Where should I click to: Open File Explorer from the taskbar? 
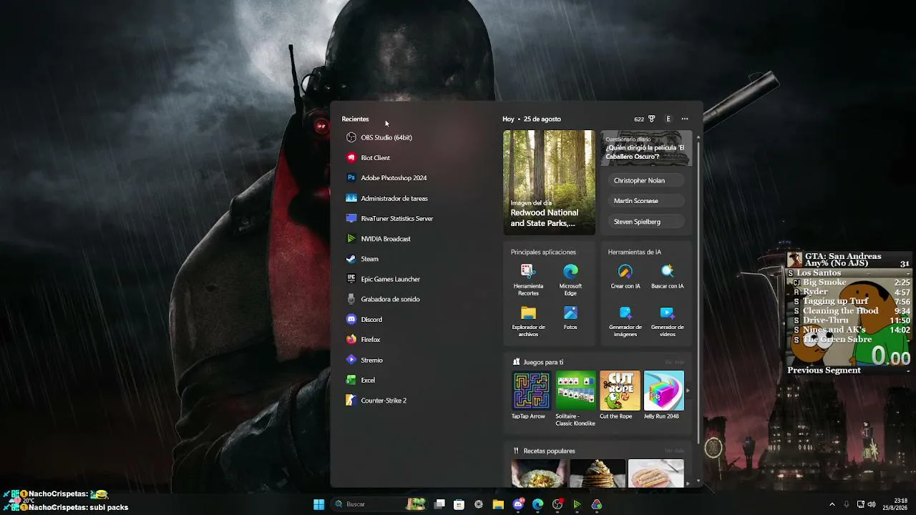coord(498,504)
